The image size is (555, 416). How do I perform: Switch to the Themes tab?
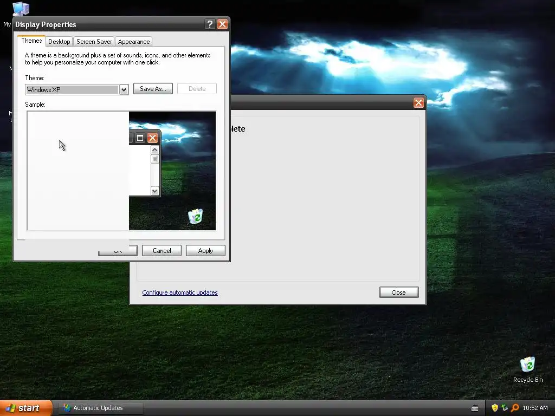(31, 41)
